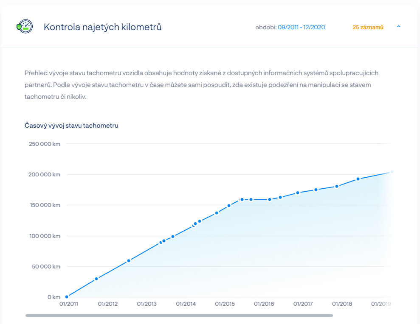
Task: Select the data point just before 01/2017
Action: 298,193
